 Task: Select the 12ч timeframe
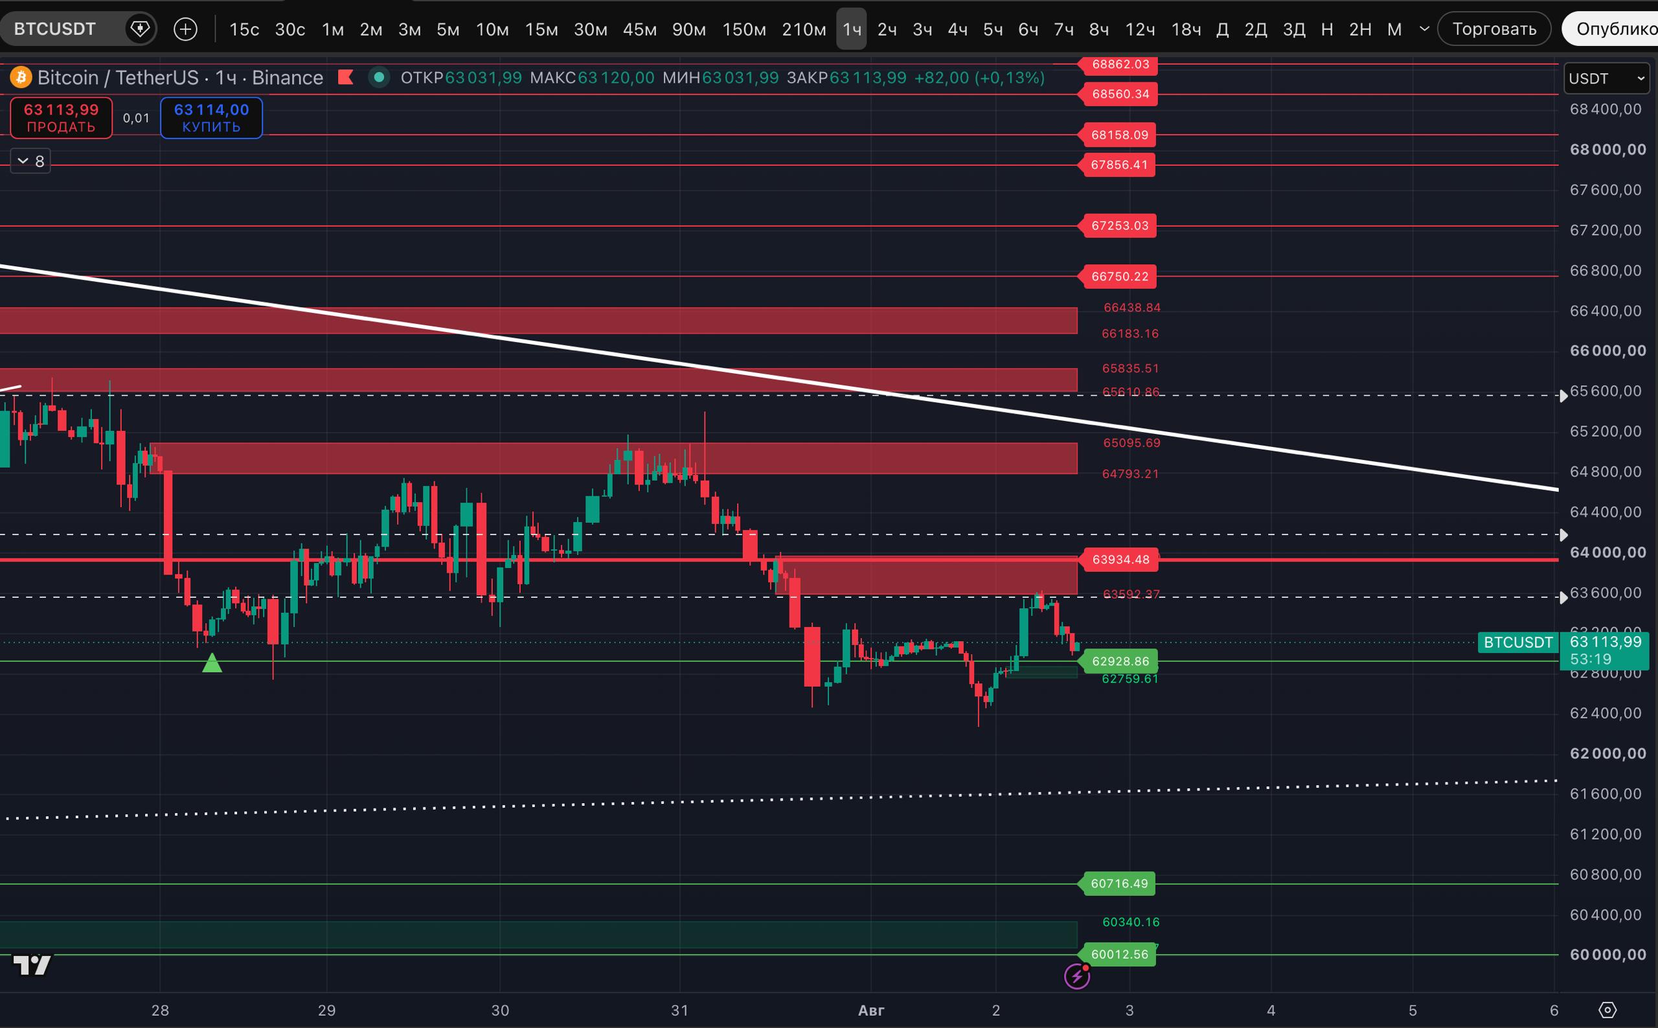coord(1141,29)
